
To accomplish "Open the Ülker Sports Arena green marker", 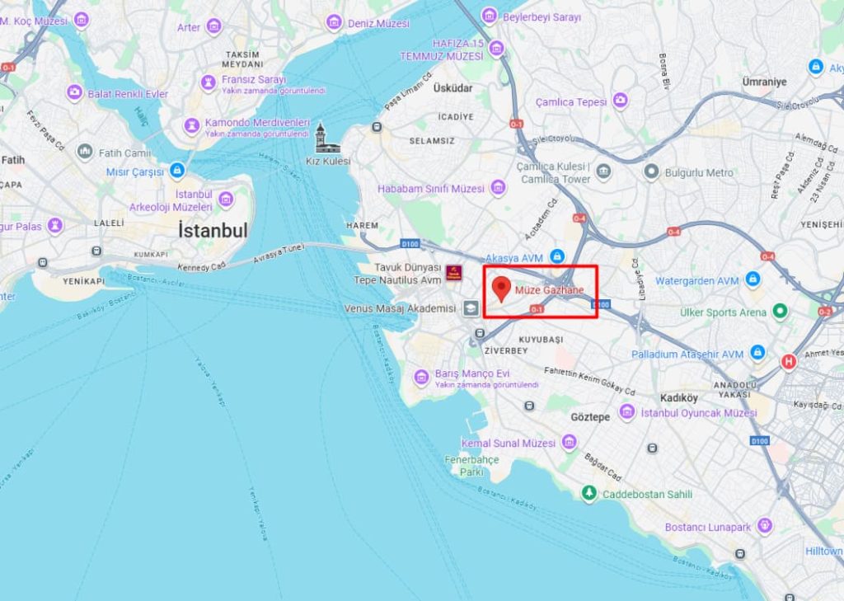I will [780, 311].
